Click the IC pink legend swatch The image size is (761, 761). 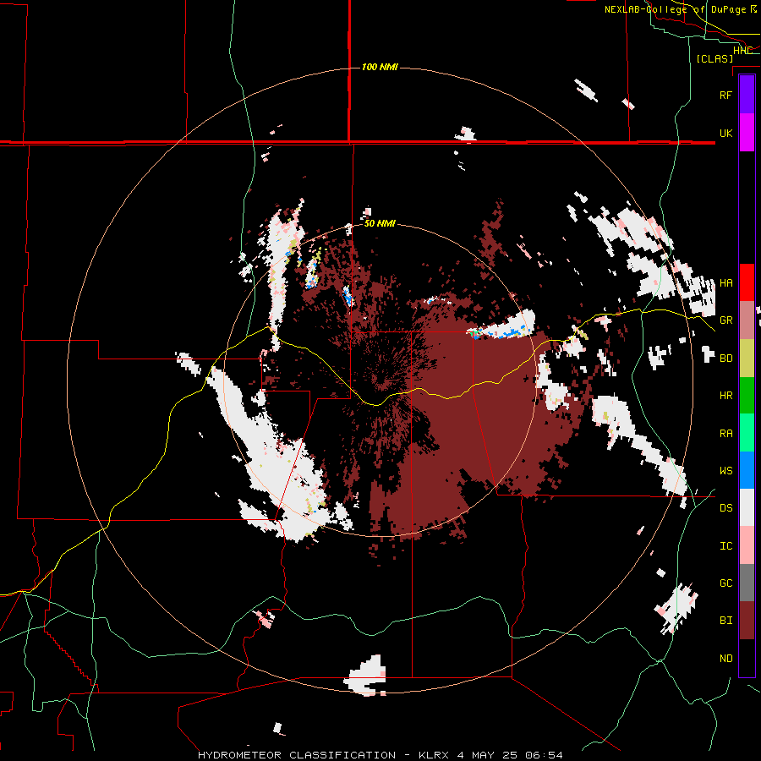[x=747, y=545]
